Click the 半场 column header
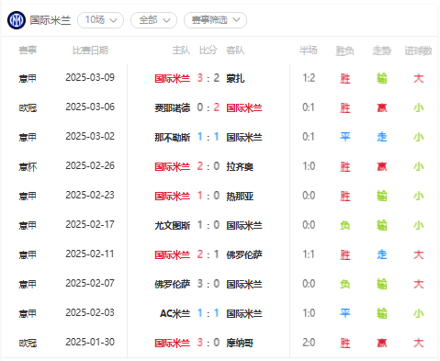 coord(309,51)
